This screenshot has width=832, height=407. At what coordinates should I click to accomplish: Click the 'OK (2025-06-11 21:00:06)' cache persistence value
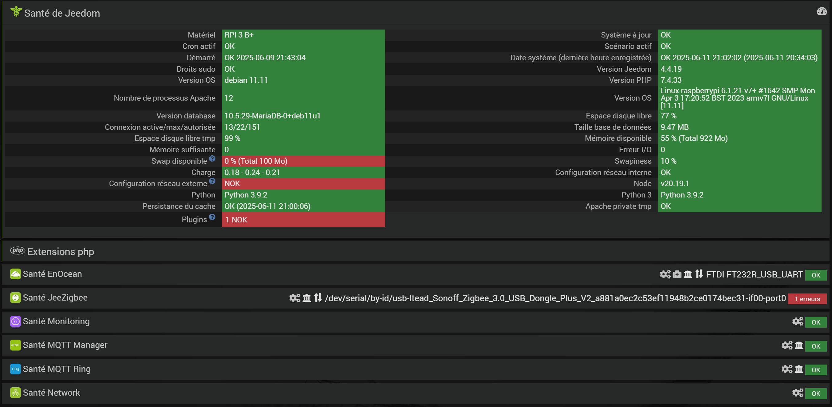[x=267, y=206]
